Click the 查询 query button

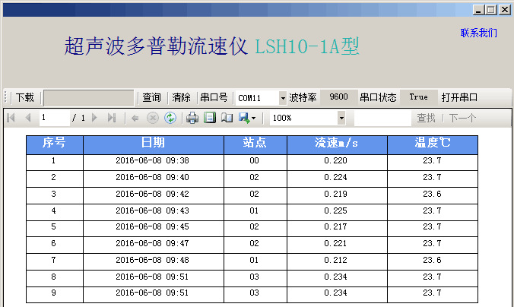(151, 97)
